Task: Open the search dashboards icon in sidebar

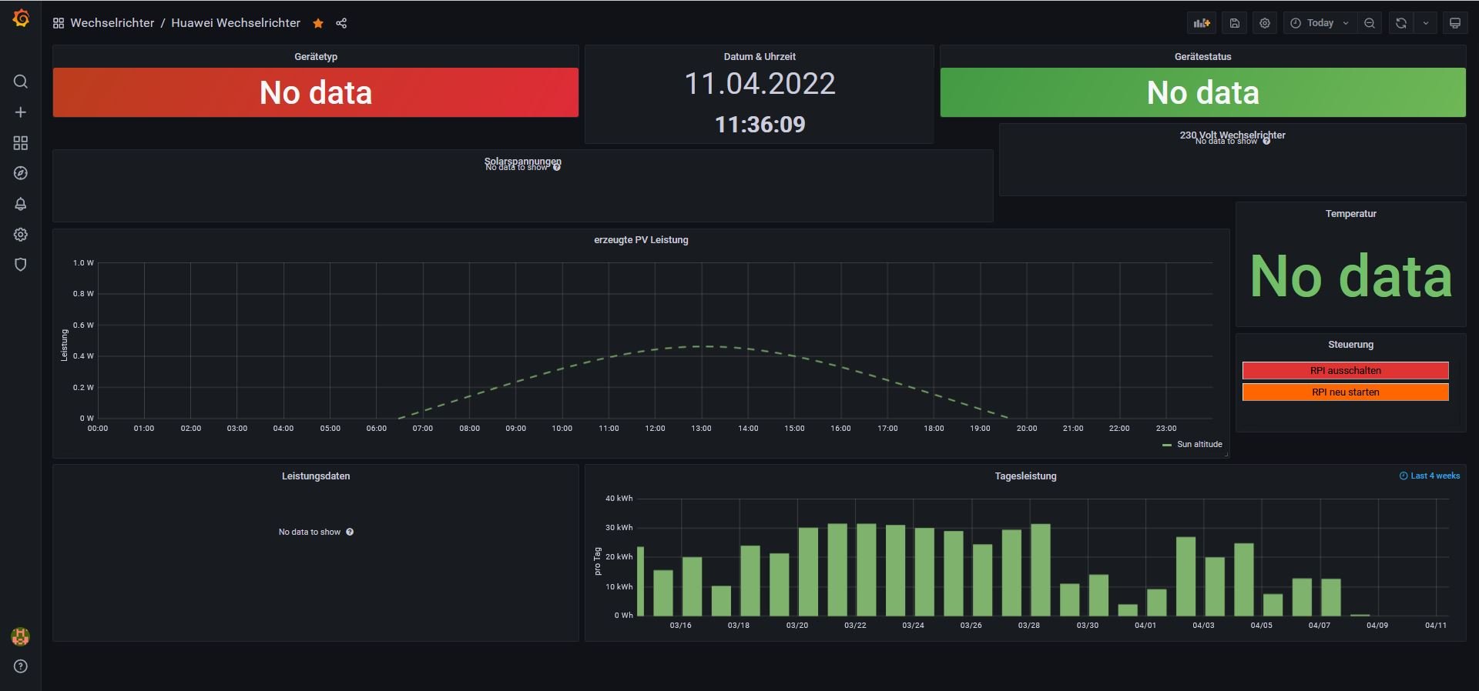Action: click(x=21, y=82)
